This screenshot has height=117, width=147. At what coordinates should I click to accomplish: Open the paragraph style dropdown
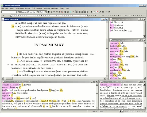click(18, 12)
